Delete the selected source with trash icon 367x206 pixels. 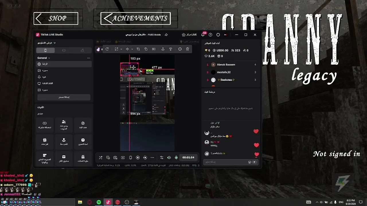click(188, 49)
